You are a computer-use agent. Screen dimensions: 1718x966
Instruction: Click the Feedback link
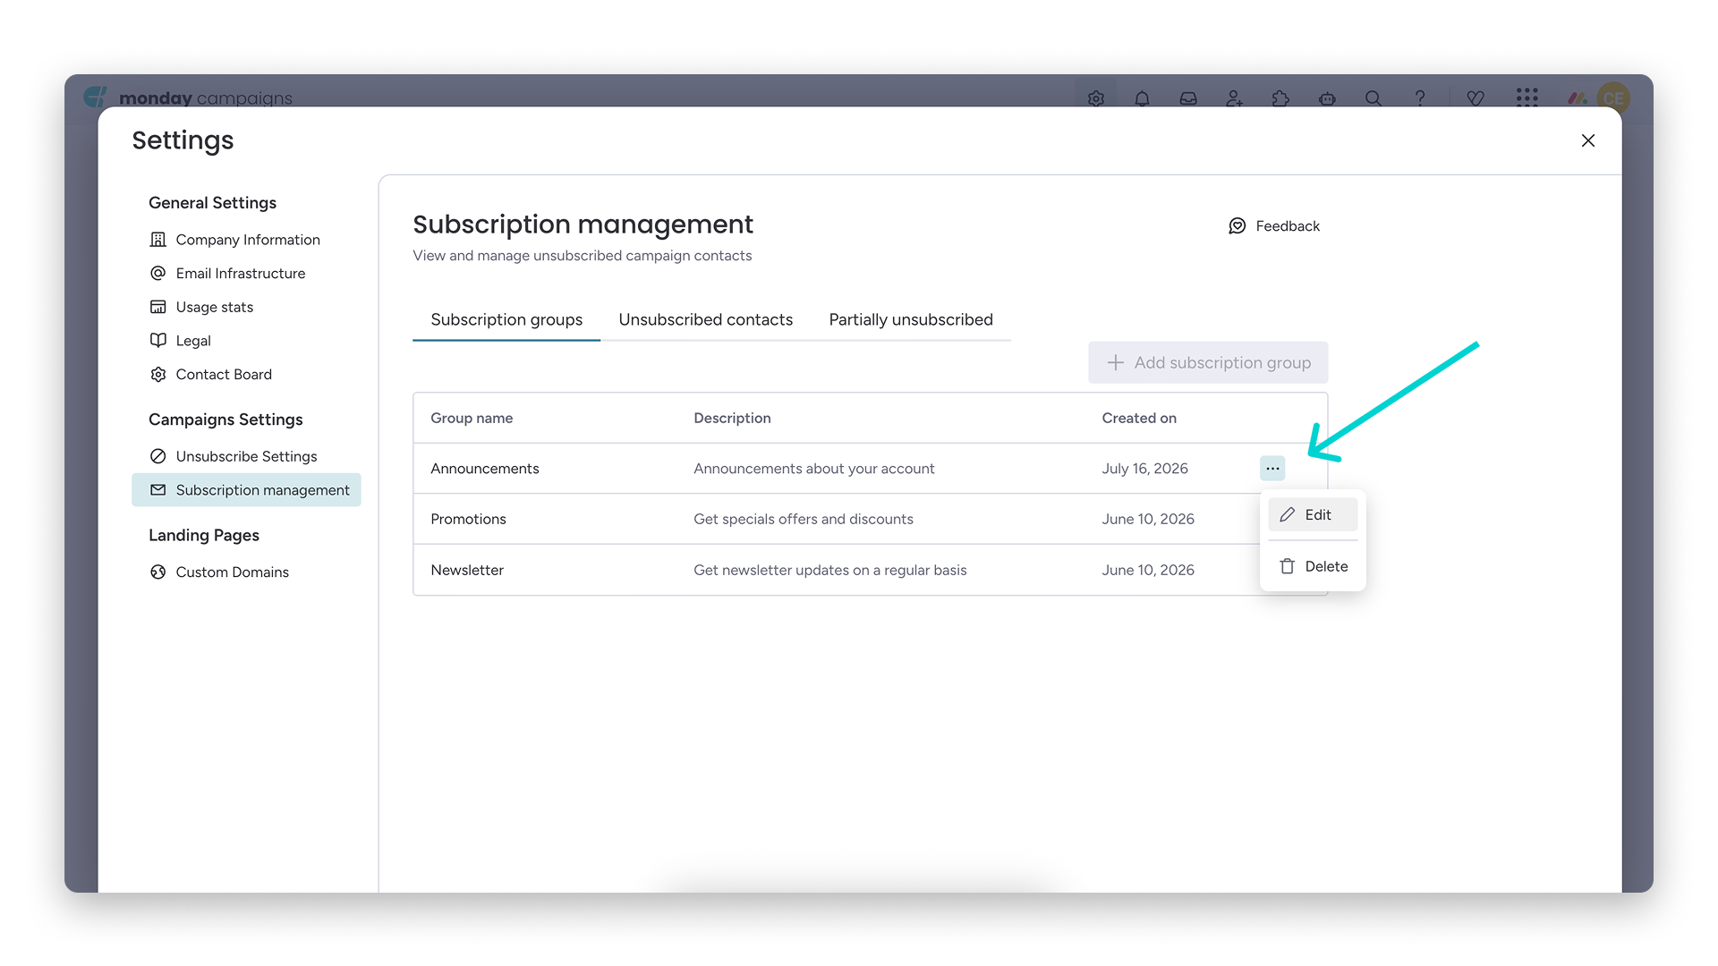[1274, 226]
